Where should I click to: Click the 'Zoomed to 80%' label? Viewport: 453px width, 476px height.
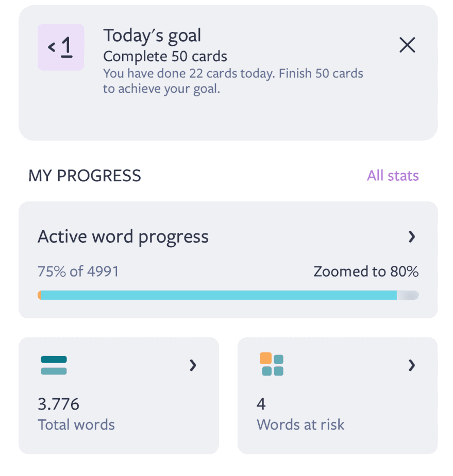366,271
